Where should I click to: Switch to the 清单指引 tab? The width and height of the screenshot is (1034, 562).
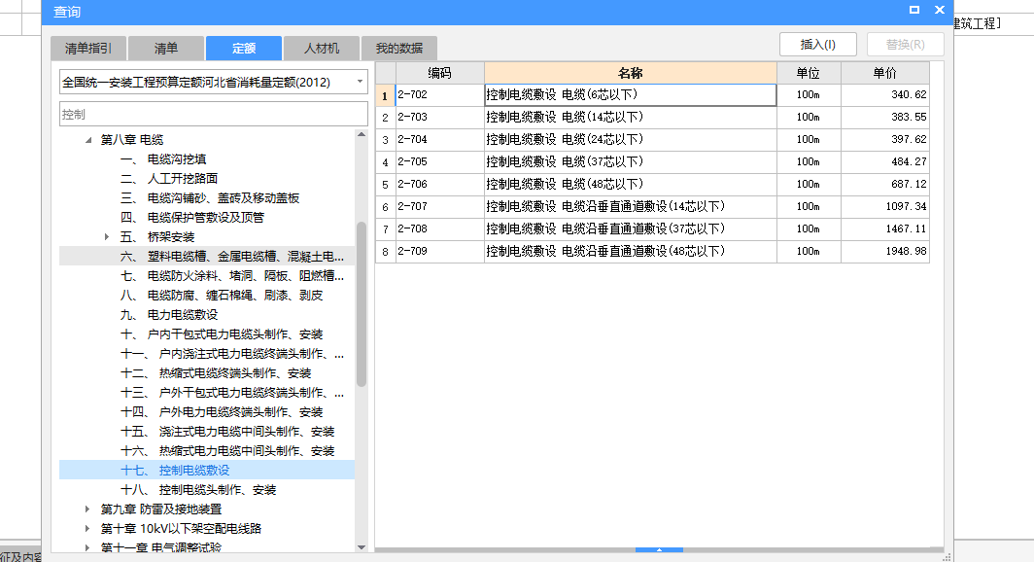[88, 49]
